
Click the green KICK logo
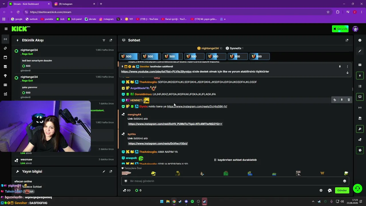[x=21, y=29]
